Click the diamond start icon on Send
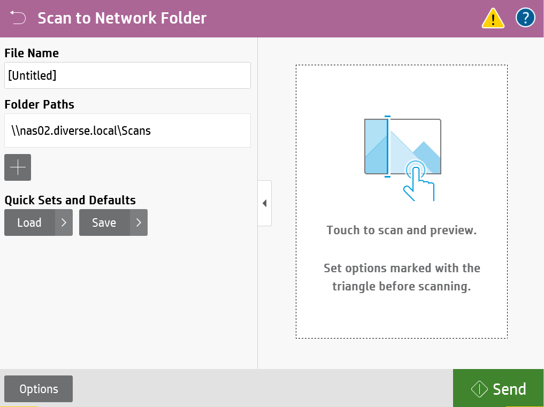This screenshot has width=544, height=407. click(479, 389)
